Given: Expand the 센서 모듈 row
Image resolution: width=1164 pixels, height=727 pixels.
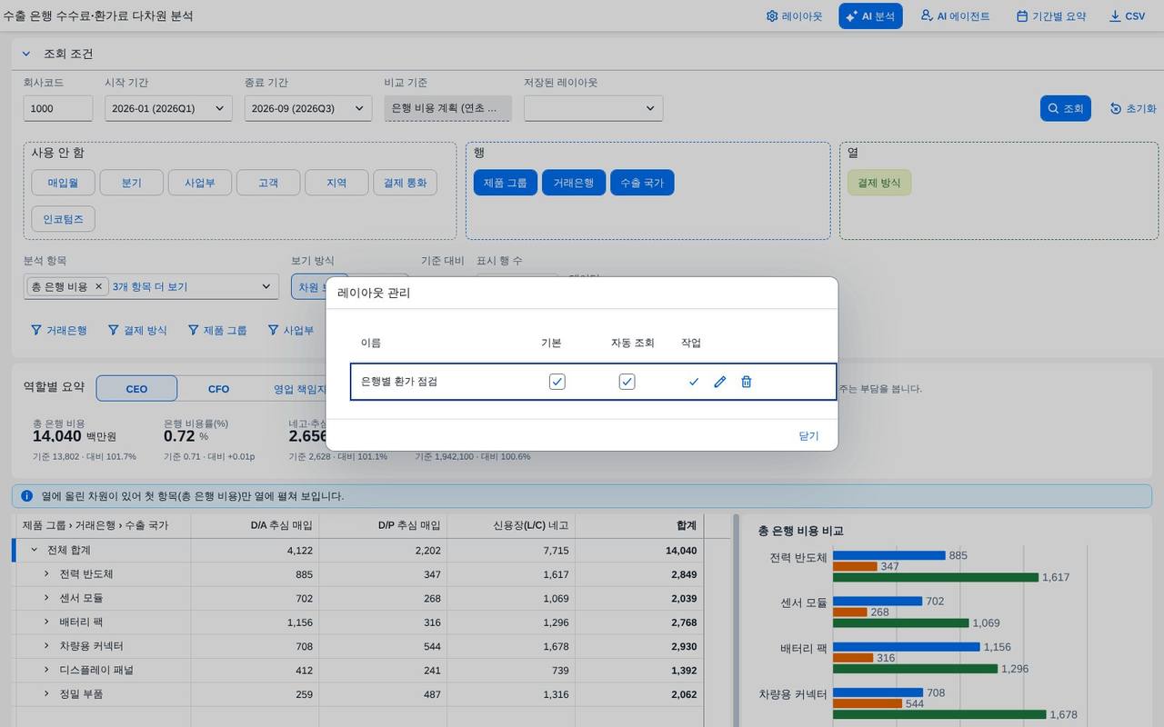Looking at the screenshot, I should (47, 598).
